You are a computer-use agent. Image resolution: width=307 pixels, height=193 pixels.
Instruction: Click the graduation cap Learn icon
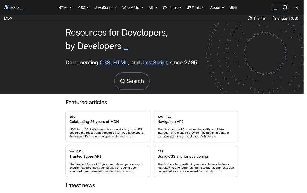[165, 8]
